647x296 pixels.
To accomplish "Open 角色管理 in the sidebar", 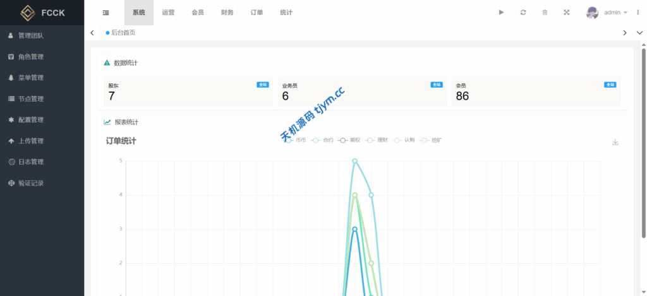I will pyautogui.click(x=30, y=57).
